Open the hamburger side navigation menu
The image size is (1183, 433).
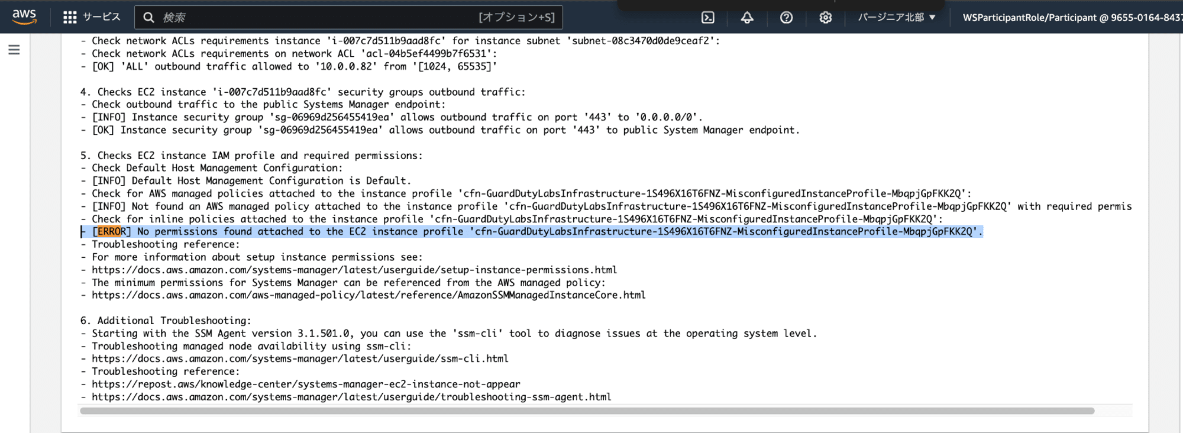pyautogui.click(x=14, y=50)
